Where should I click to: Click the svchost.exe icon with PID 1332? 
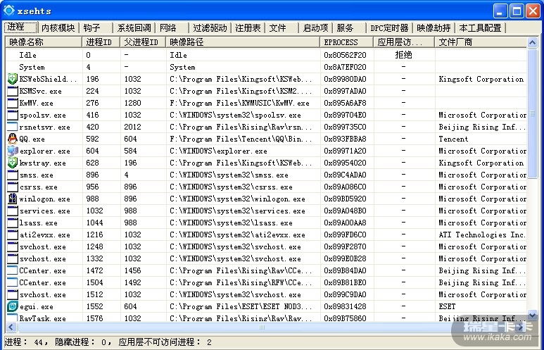(13, 258)
